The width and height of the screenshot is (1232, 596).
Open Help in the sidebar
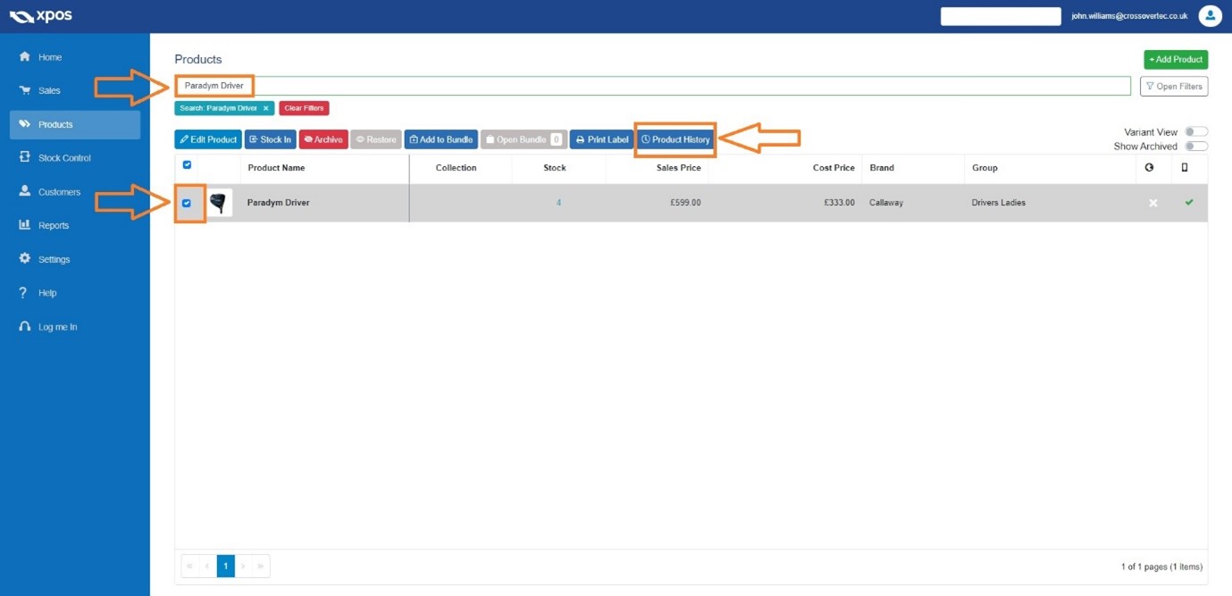[x=75, y=293]
